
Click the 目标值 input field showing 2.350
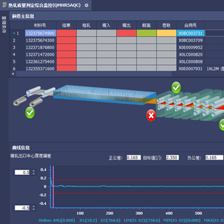172,158
